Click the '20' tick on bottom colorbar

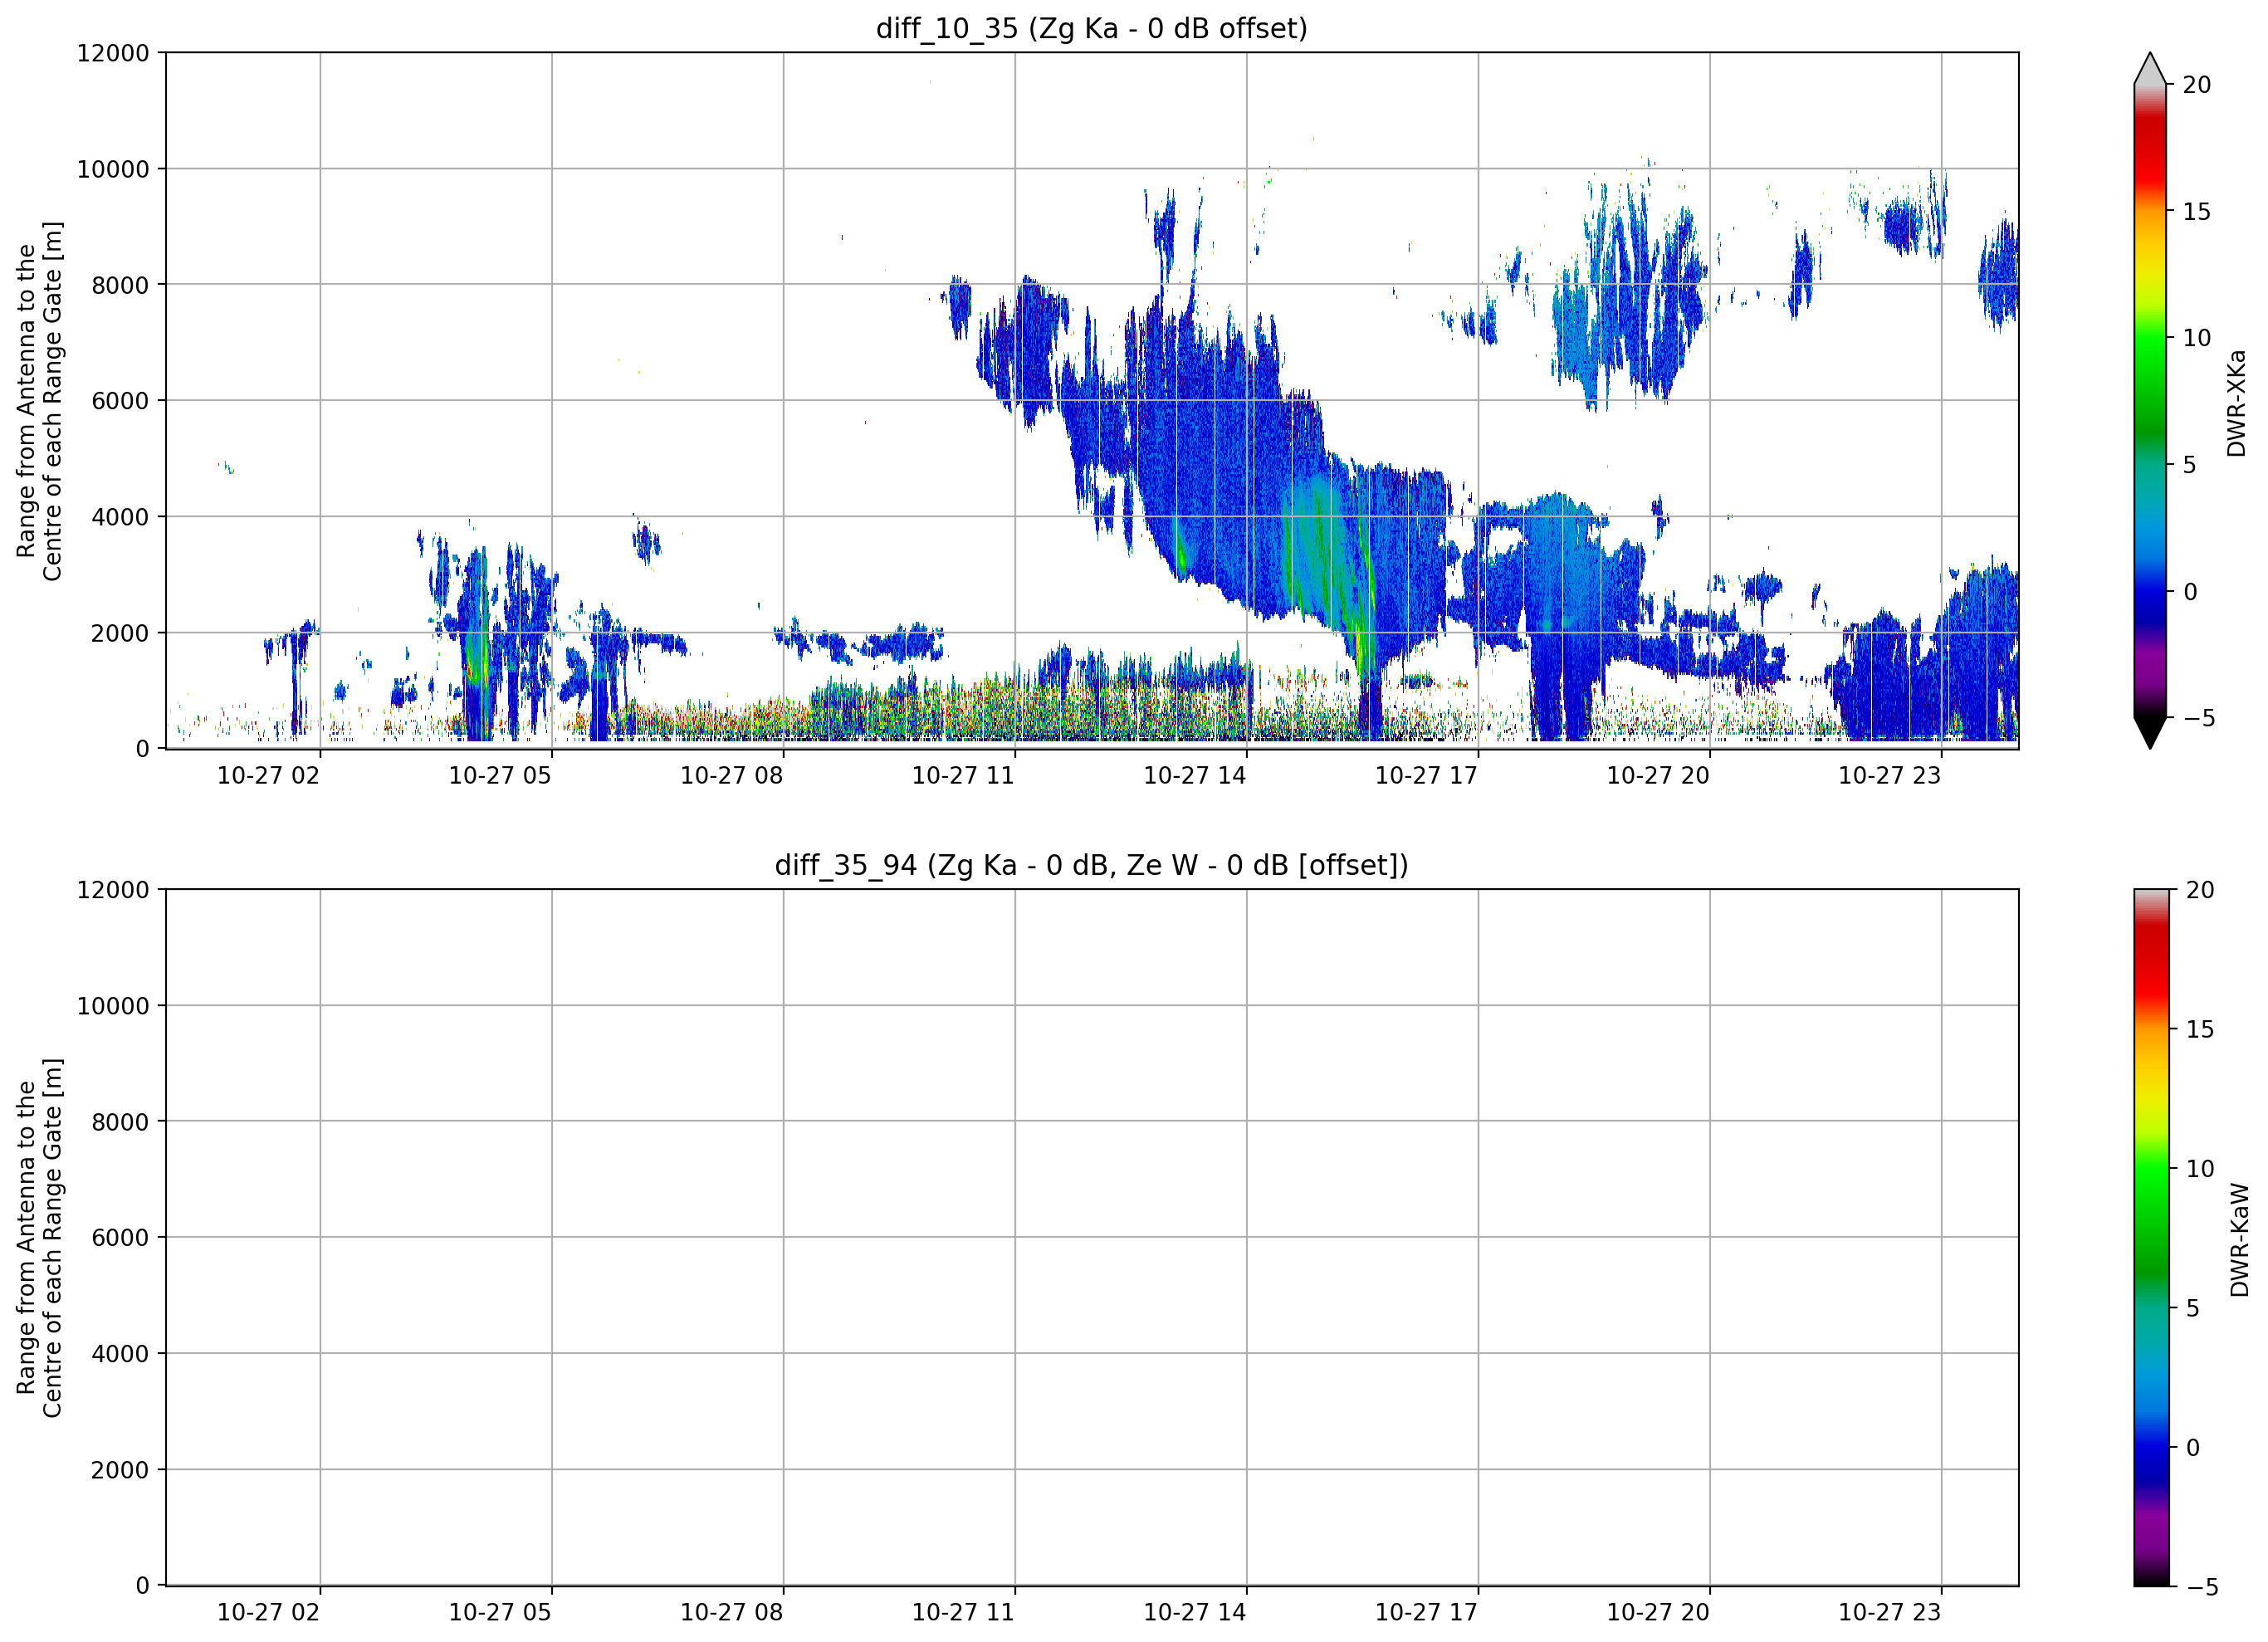[x=2200, y=890]
